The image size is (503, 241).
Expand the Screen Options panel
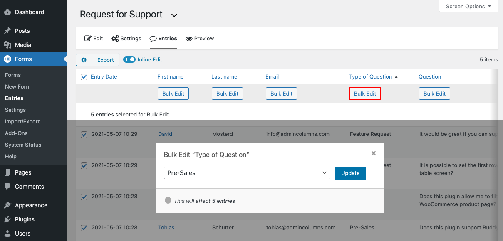[x=468, y=6]
